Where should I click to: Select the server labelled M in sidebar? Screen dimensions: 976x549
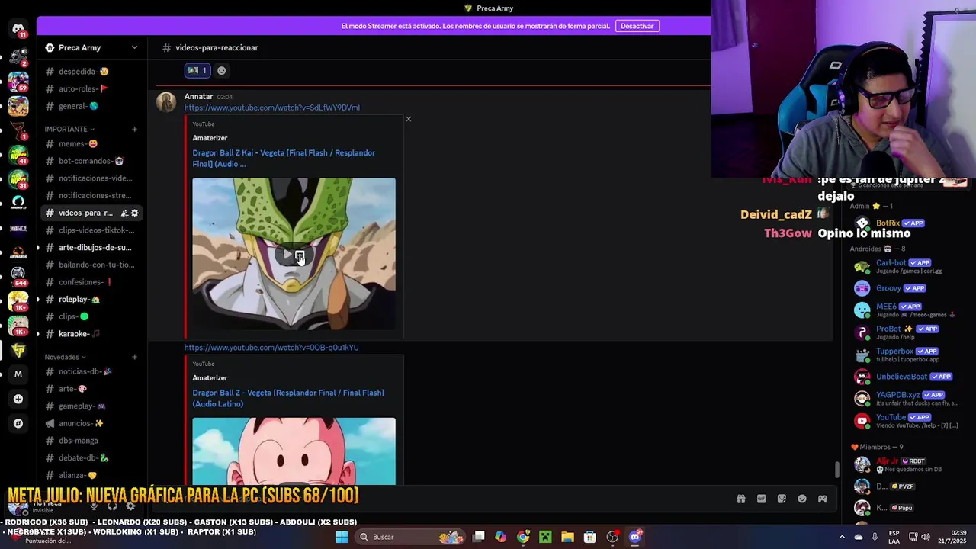click(x=18, y=374)
